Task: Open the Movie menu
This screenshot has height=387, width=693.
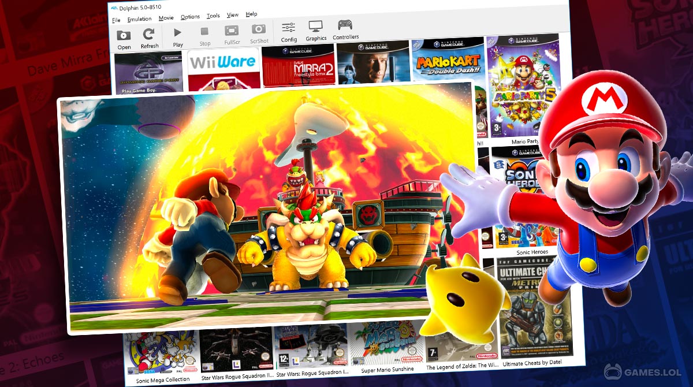Action: pyautogui.click(x=166, y=18)
